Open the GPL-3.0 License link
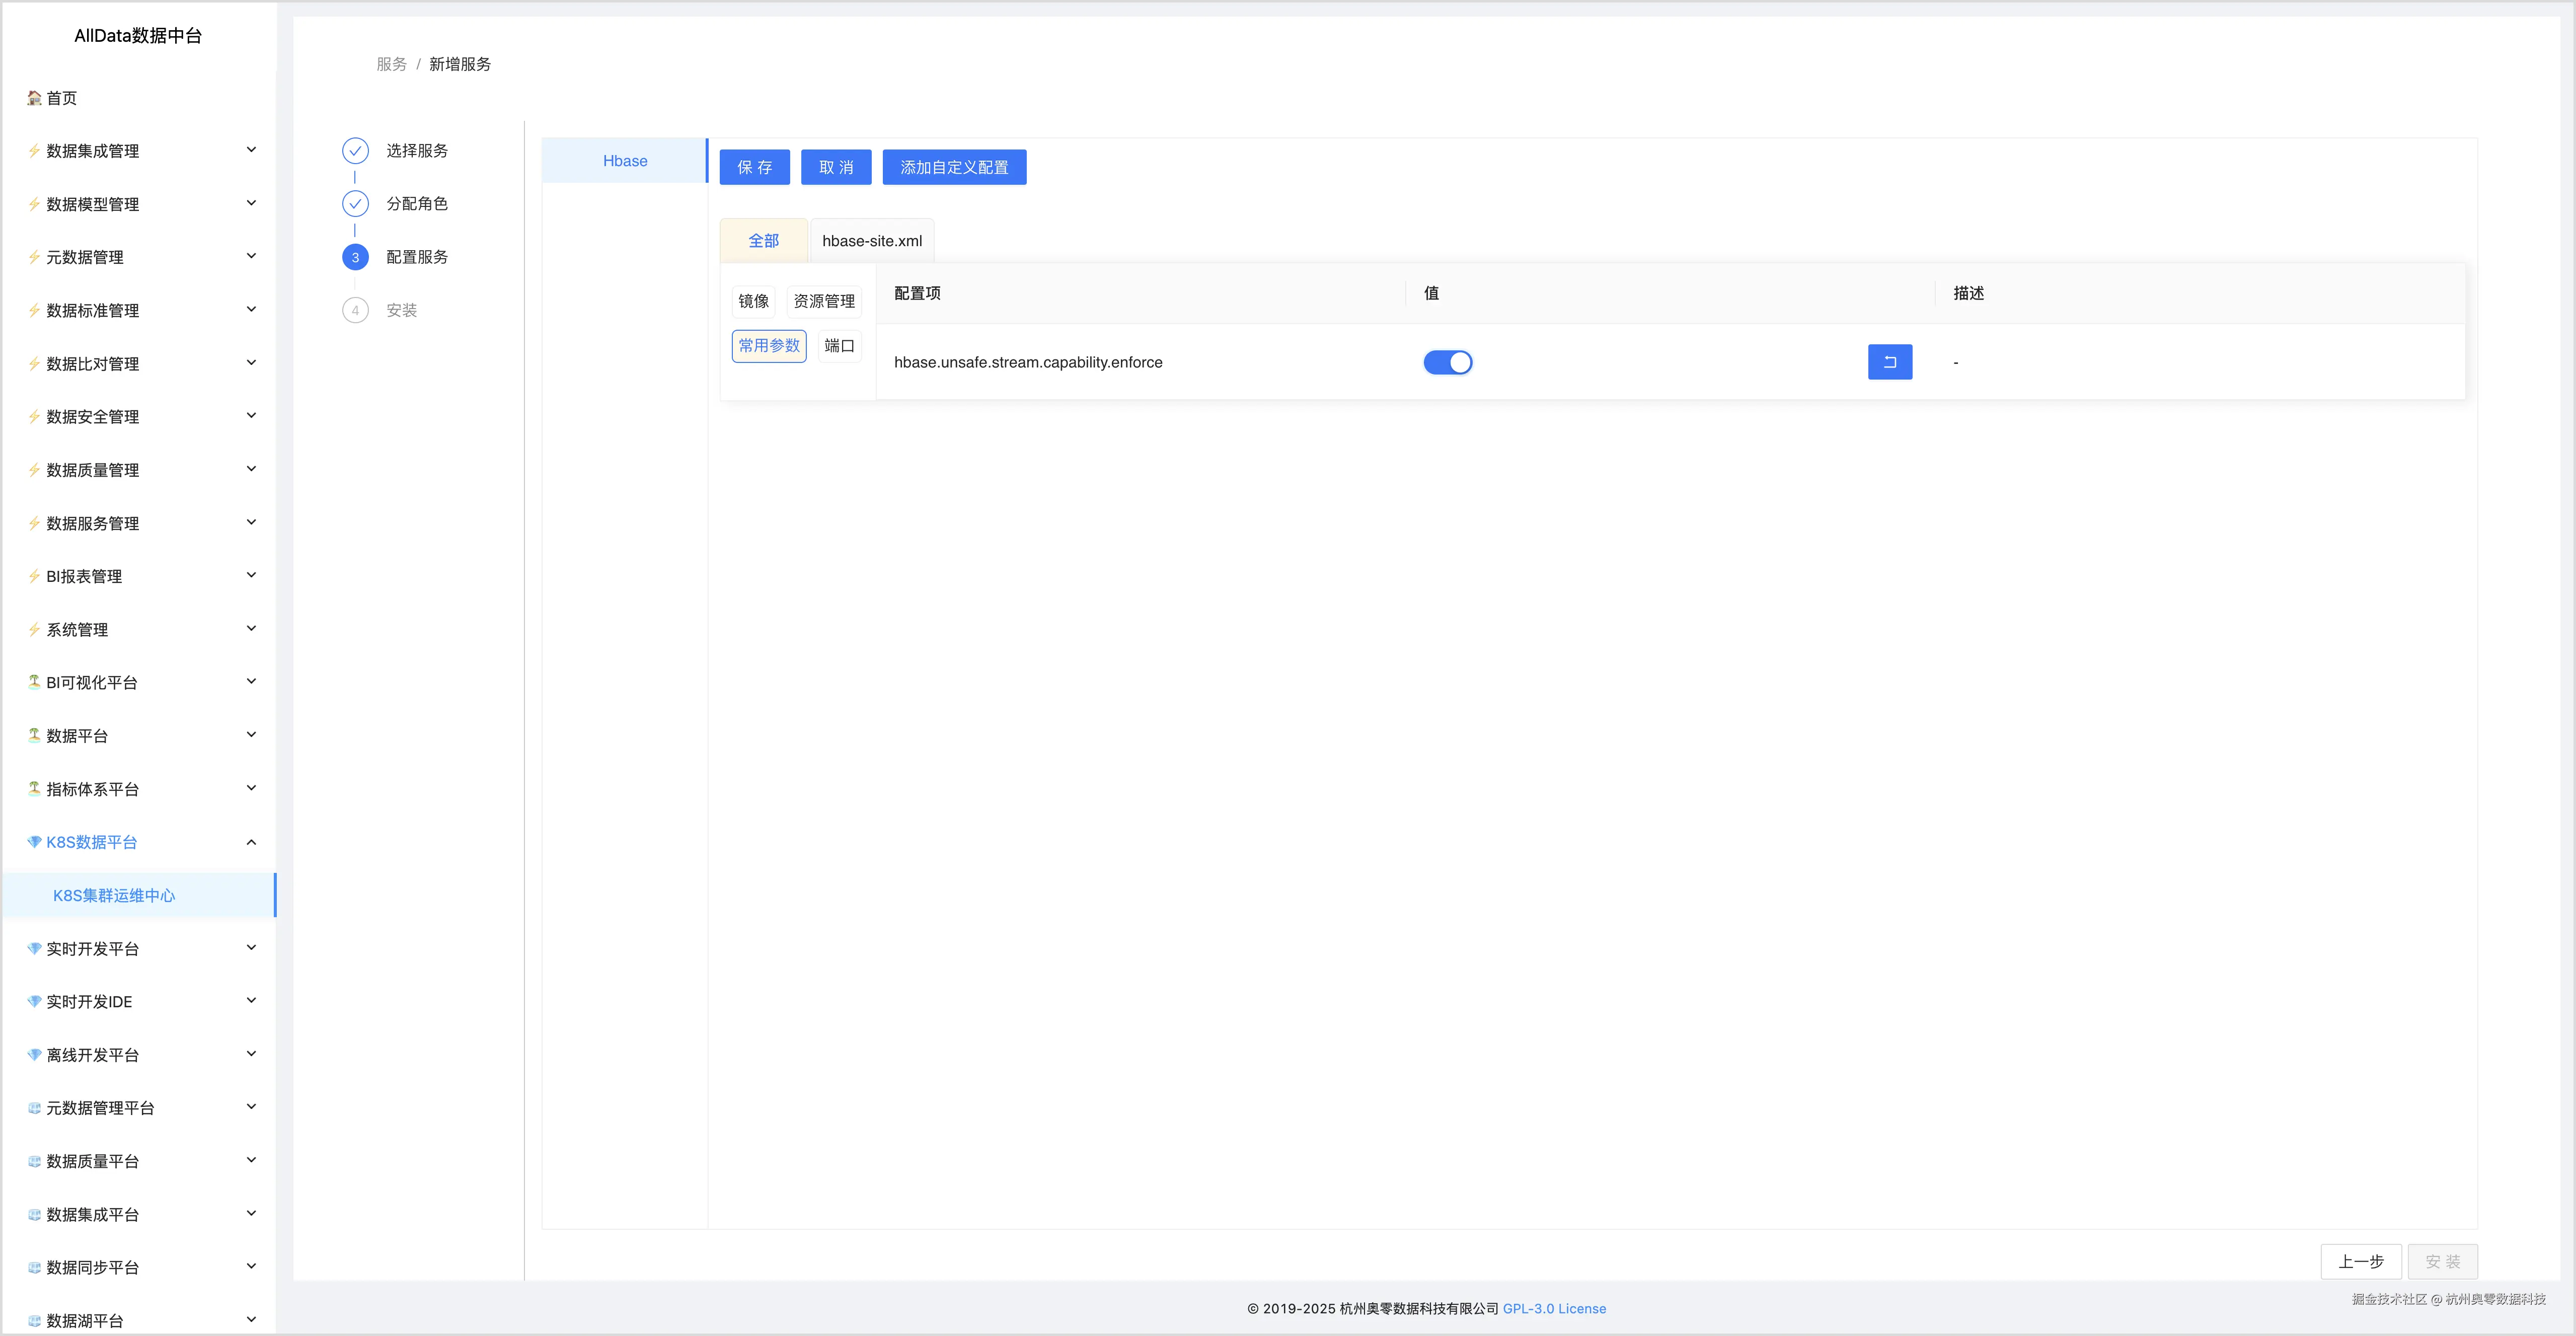 click(1554, 1309)
